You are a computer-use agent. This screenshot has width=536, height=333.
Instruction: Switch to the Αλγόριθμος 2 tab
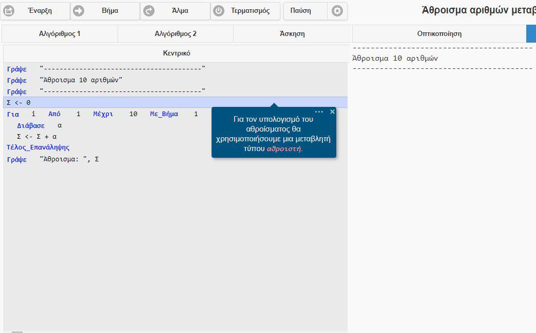pos(176,33)
